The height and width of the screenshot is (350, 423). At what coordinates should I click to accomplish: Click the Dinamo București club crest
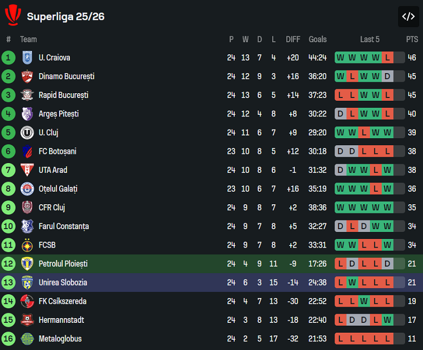pos(27,76)
